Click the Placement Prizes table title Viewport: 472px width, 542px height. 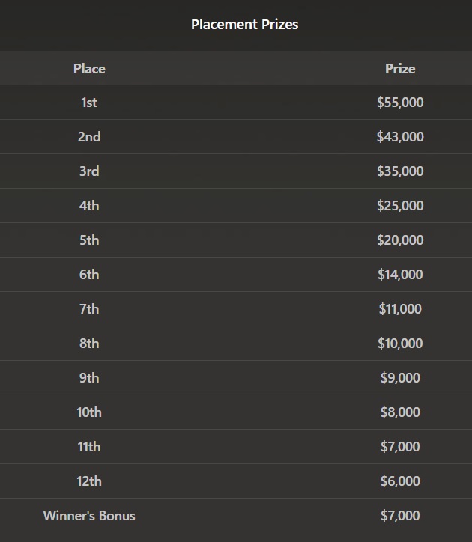[244, 25]
